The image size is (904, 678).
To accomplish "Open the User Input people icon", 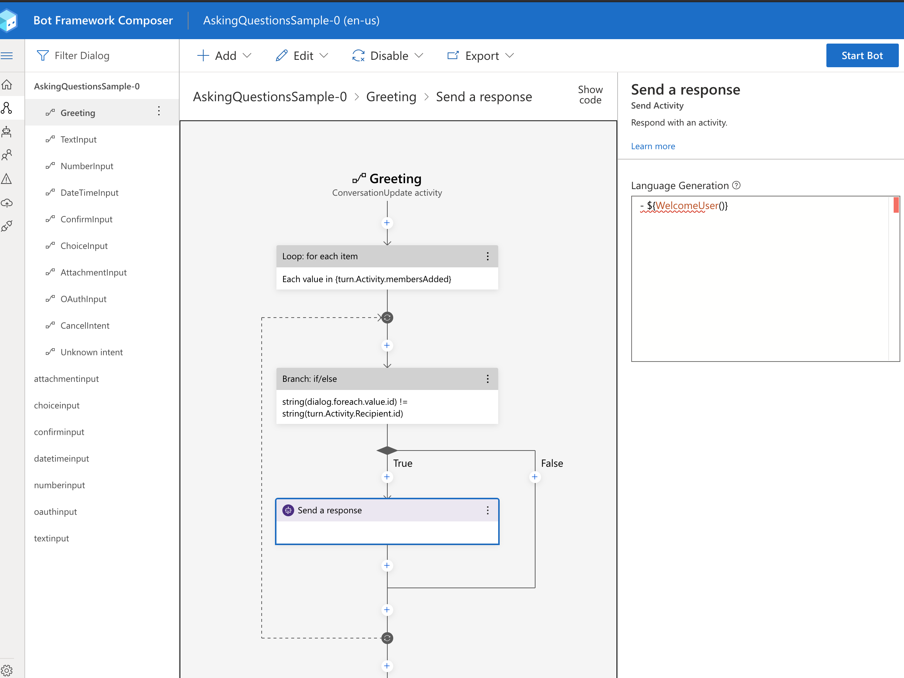I will click(7, 155).
